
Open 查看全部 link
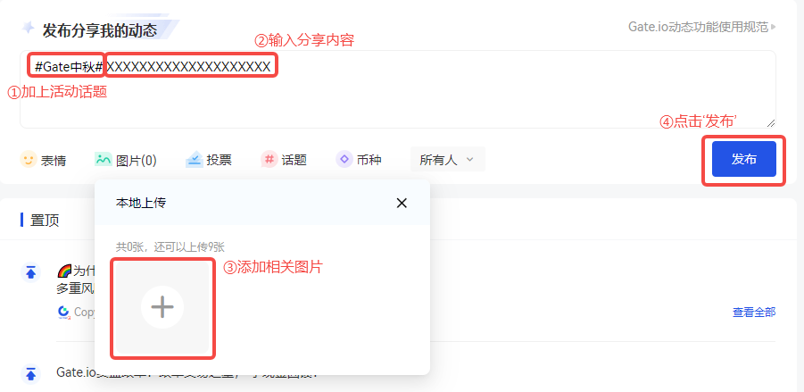pyautogui.click(x=754, y=312)
